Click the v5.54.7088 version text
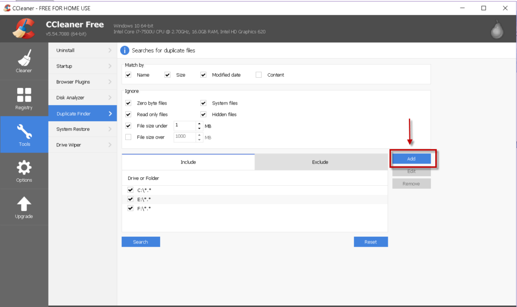Viewport: 517px width, 307px height. click(66, 34)
